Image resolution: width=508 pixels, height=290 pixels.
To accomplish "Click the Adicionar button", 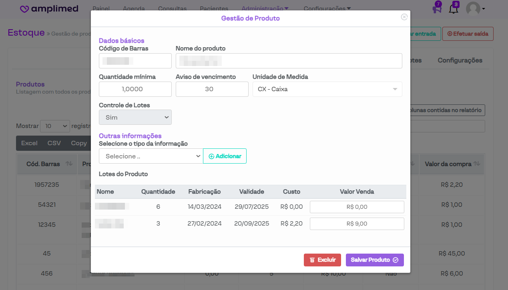I will click(225, 156).
